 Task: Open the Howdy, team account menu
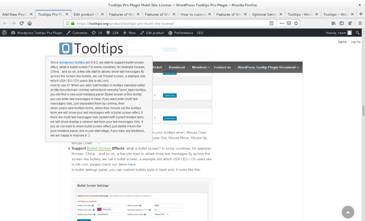point(339,33)
